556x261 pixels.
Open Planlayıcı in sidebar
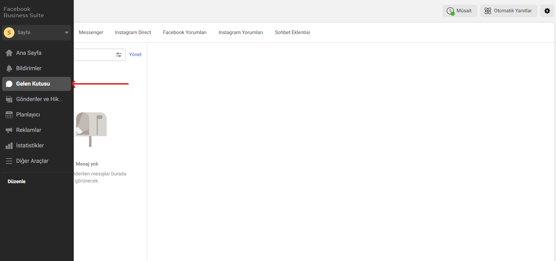pyautogui.click(x=37, y=115)
